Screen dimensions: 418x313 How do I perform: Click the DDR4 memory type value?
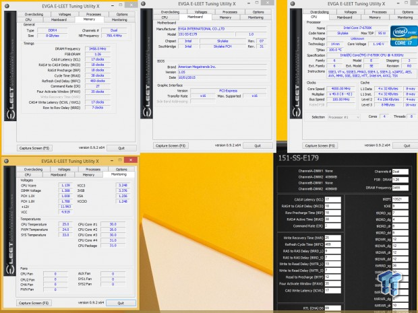click(x=53, y=30)
